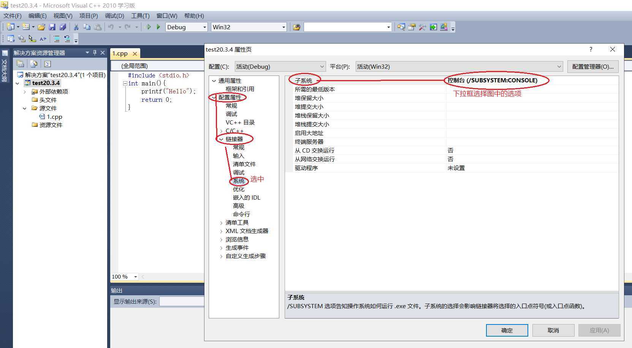Open the 平台(P) 活动(Win32) dropdown
The height and width of the screenshot is (348, 632).
click(x=559, y=66)
